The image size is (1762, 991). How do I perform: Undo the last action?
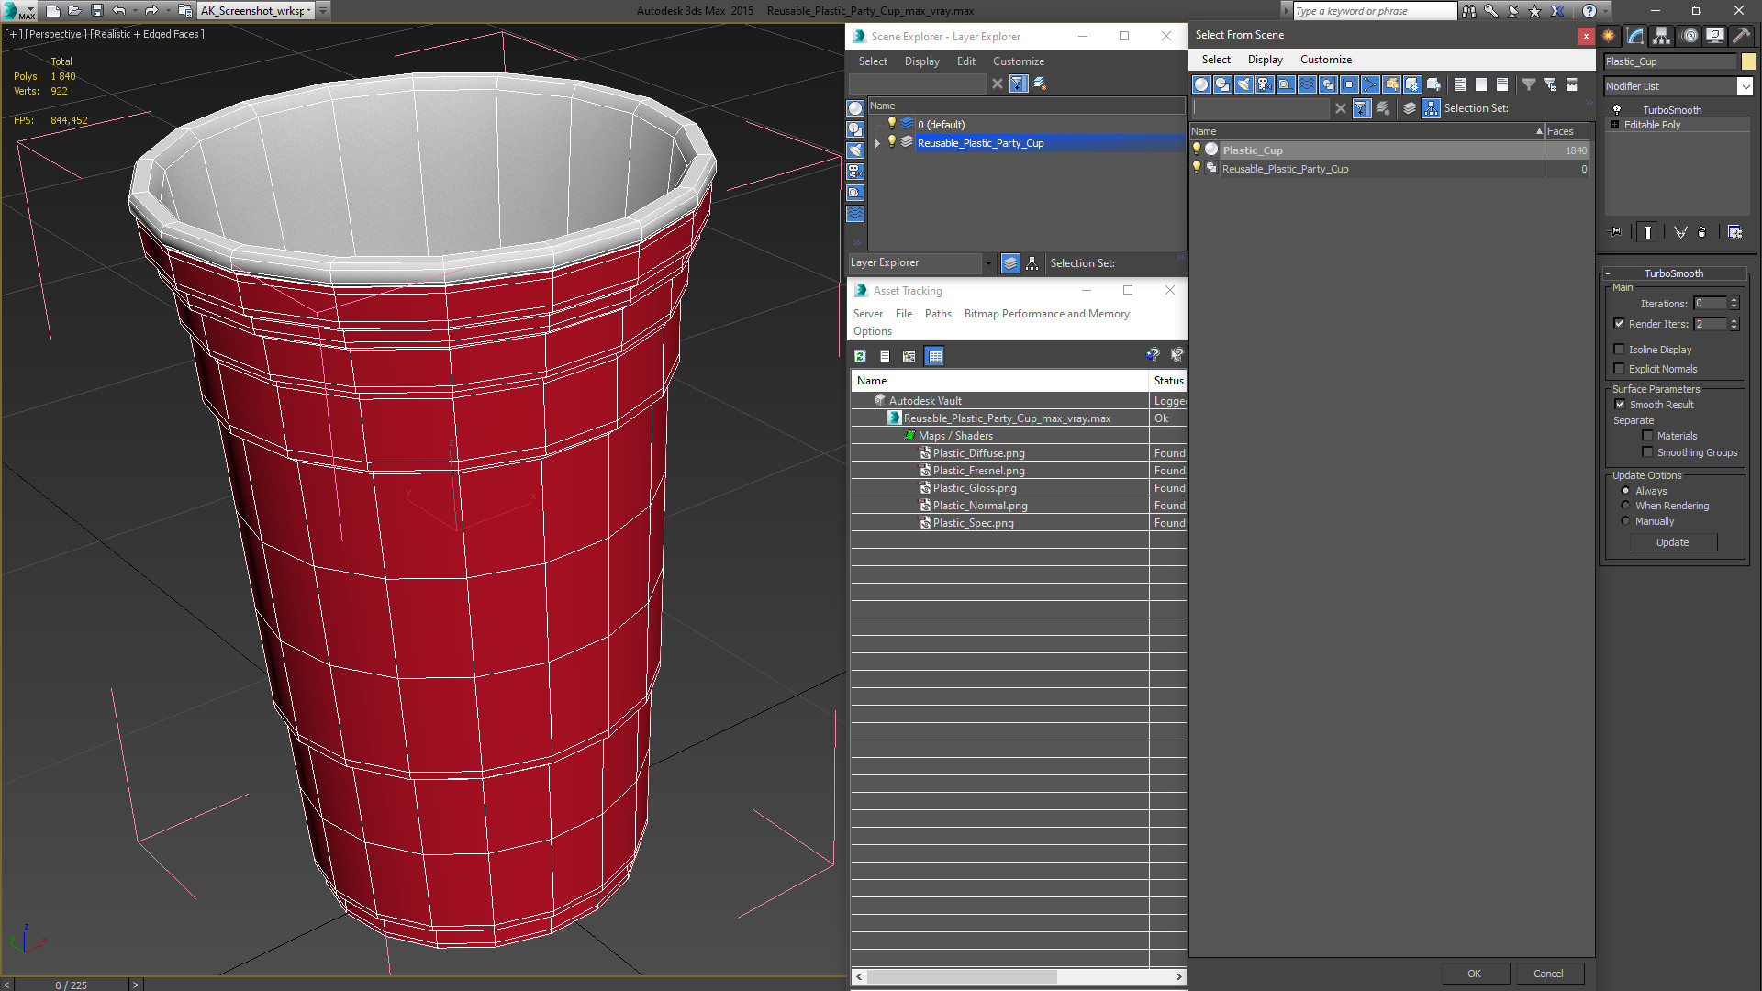(x=118, y=11)
